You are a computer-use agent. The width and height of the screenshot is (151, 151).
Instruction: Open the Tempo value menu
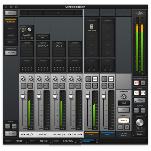point(26,142)
